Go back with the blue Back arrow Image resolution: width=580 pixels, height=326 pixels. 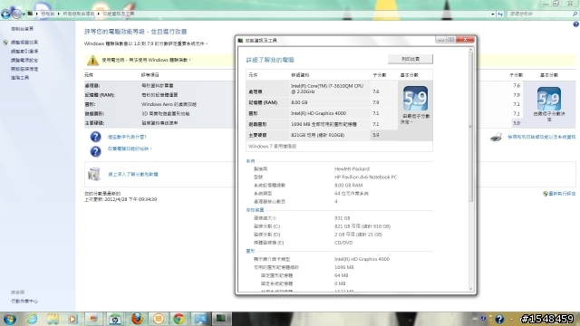pos(5,14)
